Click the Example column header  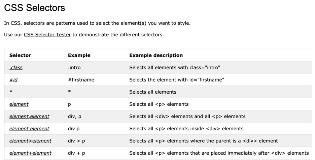pos(79,55)
